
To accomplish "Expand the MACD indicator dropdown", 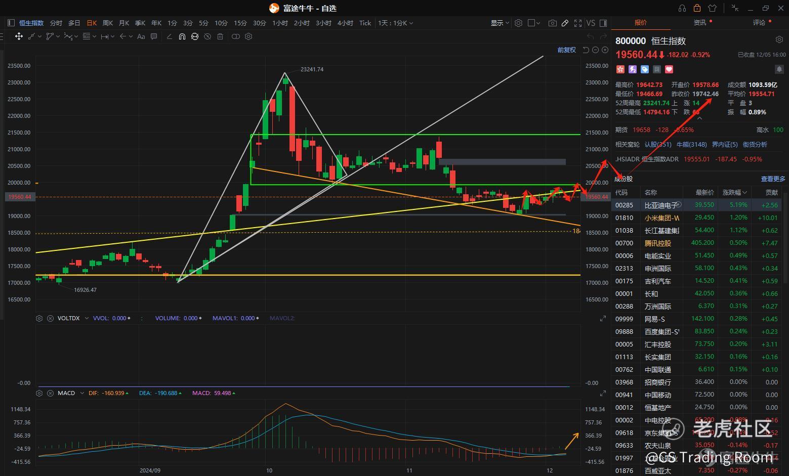I will pyautogui.click(x=82, y=393).
